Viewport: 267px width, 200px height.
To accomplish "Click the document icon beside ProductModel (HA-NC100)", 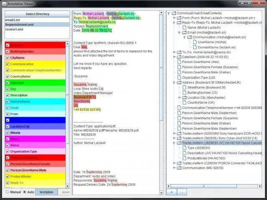I will 184,158.
